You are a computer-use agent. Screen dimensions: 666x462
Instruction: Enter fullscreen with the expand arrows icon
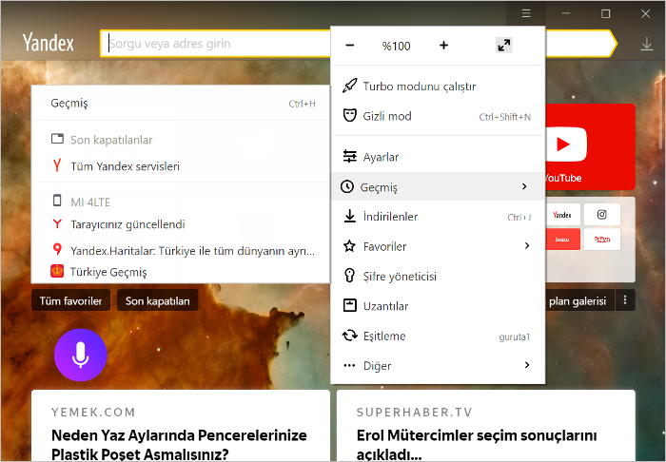[x=503, y=46]
